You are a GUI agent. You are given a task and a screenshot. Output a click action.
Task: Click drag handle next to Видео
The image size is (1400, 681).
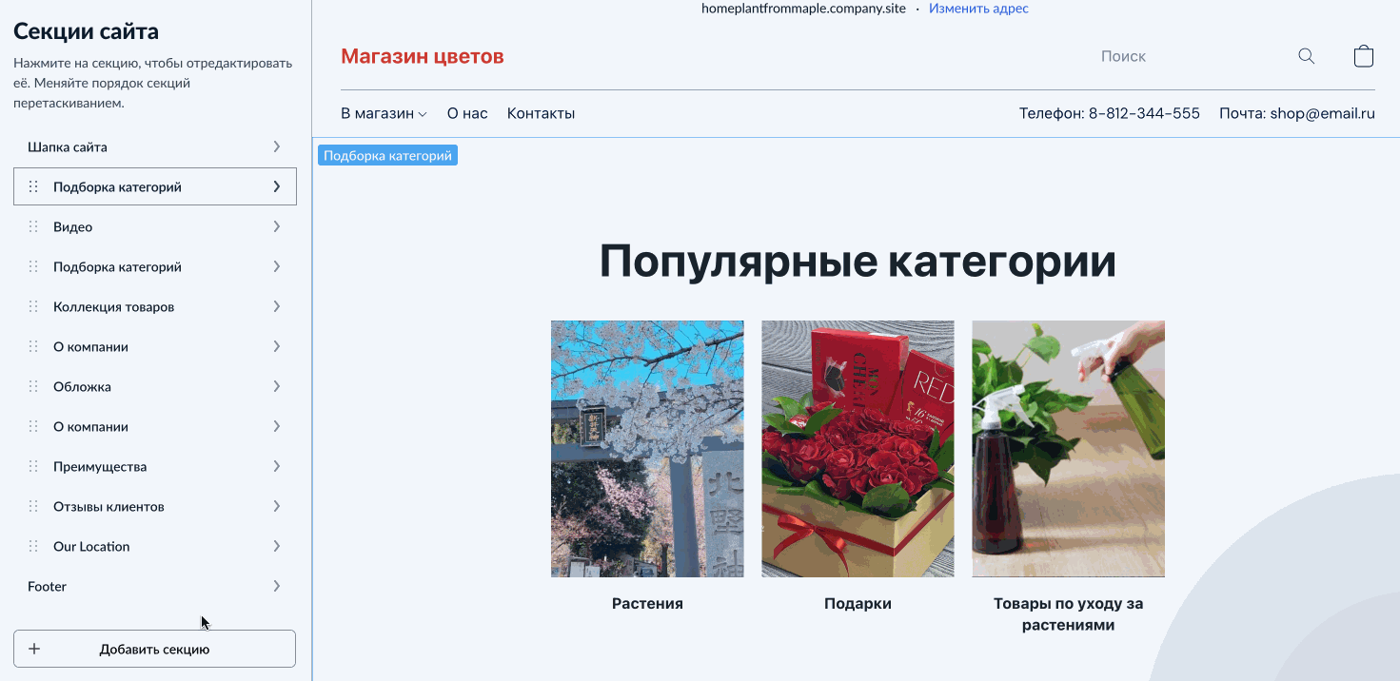34,226
